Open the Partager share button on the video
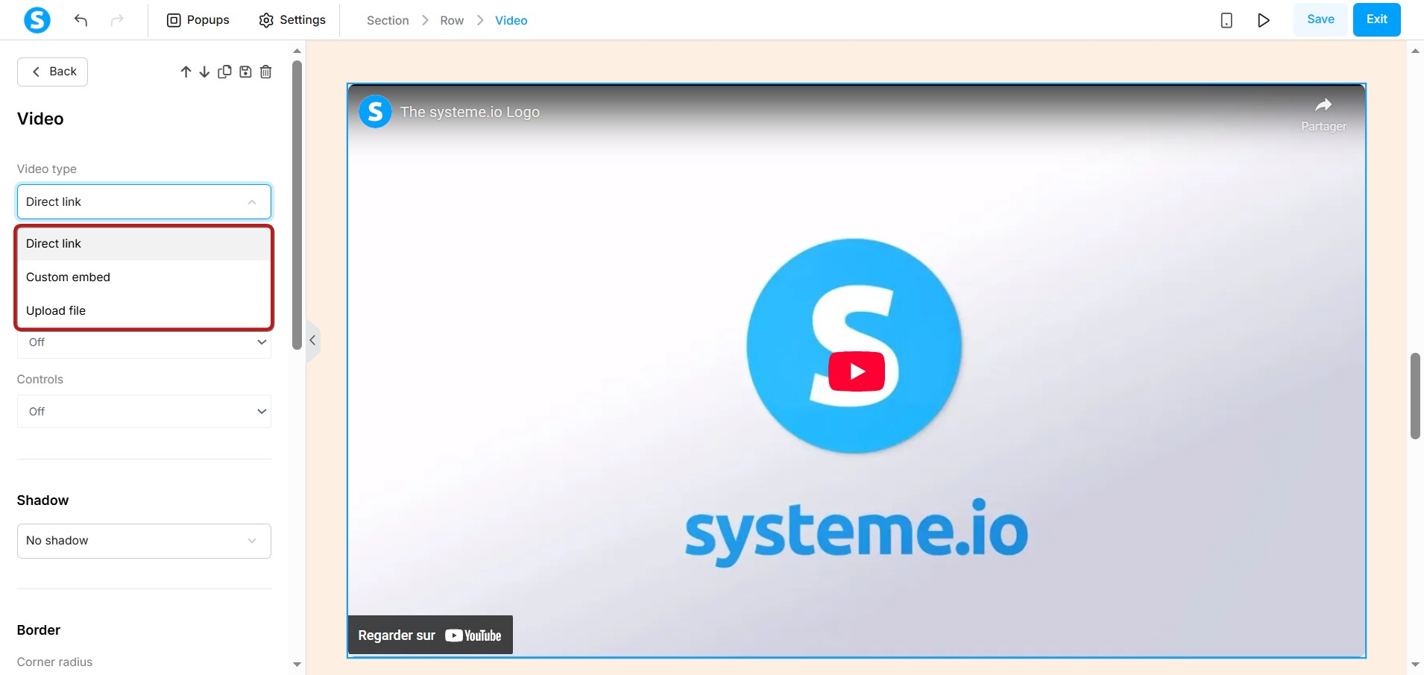1424x675 pixels. (1323, 114)
